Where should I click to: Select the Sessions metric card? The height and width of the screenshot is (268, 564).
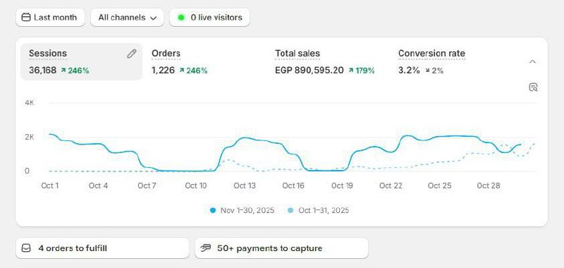tap(81, 61)
